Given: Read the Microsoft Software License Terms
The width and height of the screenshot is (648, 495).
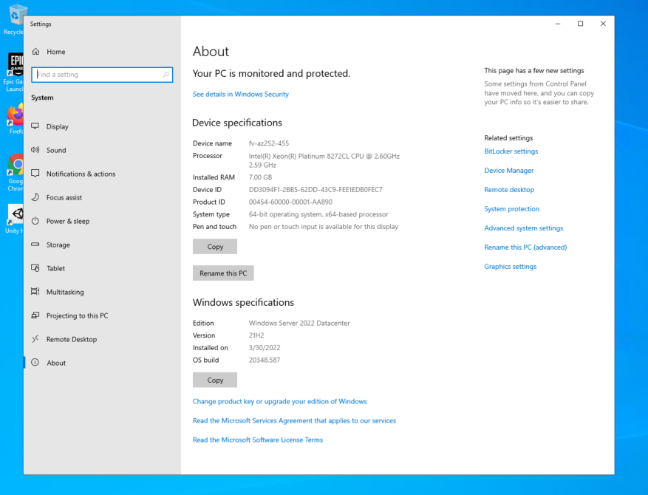Looking at the screenshot, I should tap(258, 440).
